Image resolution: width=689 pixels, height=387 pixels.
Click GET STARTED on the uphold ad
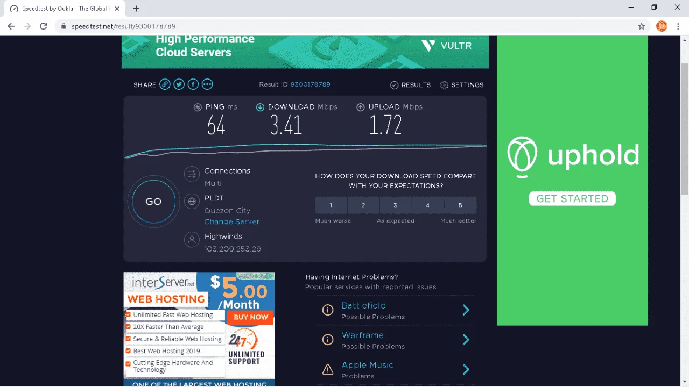tap(572, 198)
